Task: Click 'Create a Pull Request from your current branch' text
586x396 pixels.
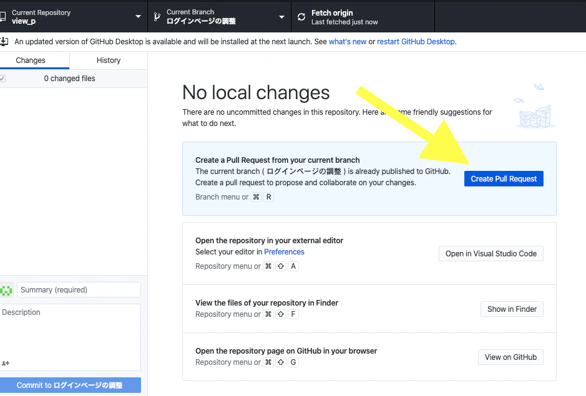Action: coord(278,160)
